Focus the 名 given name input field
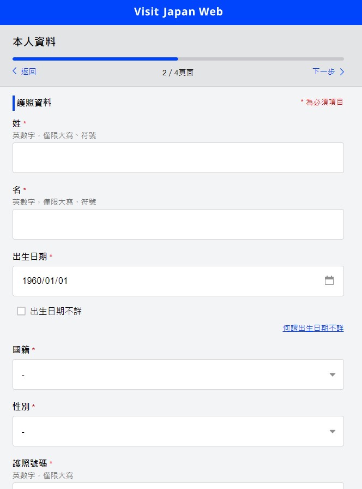Screen dimensions: 362x489 pos(178,224)
